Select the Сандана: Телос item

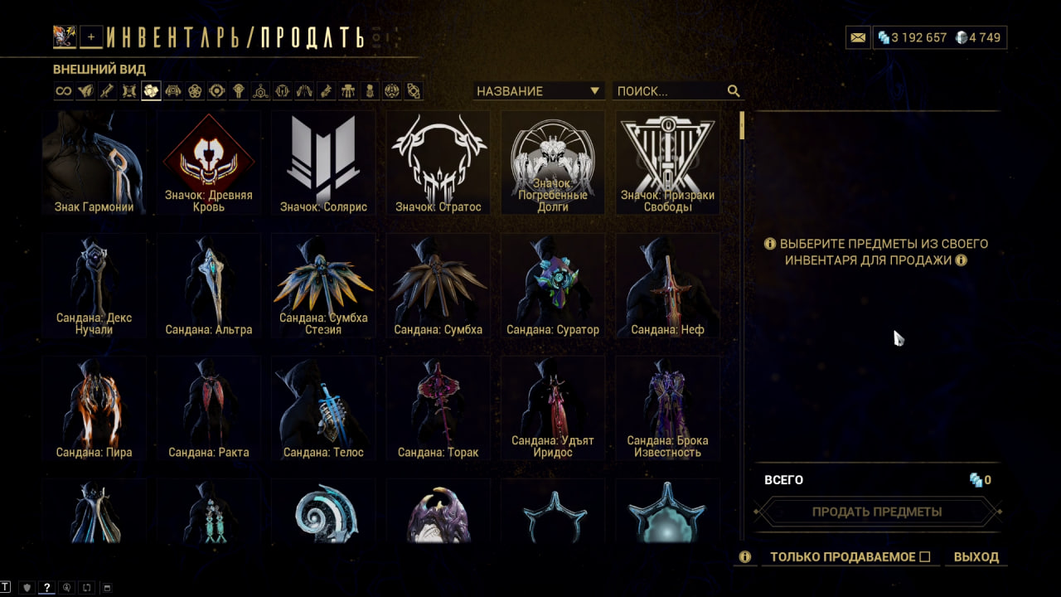click(323, 409)
